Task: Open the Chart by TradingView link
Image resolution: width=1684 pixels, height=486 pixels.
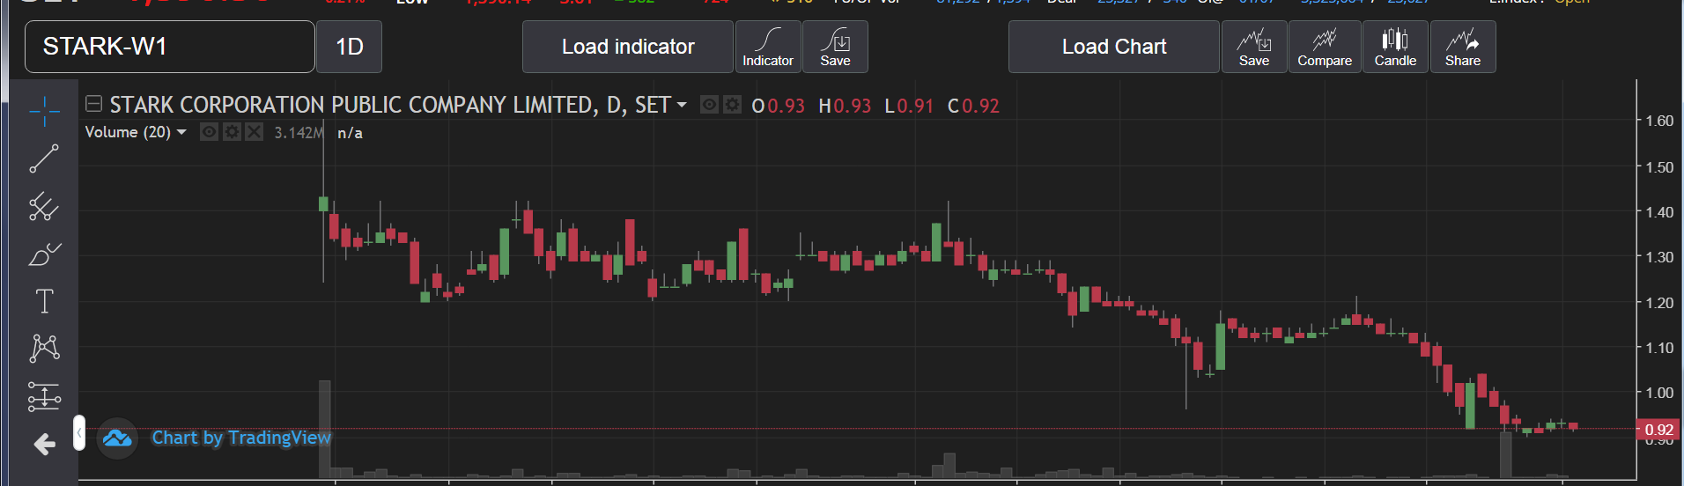Action: click(241, 438)
